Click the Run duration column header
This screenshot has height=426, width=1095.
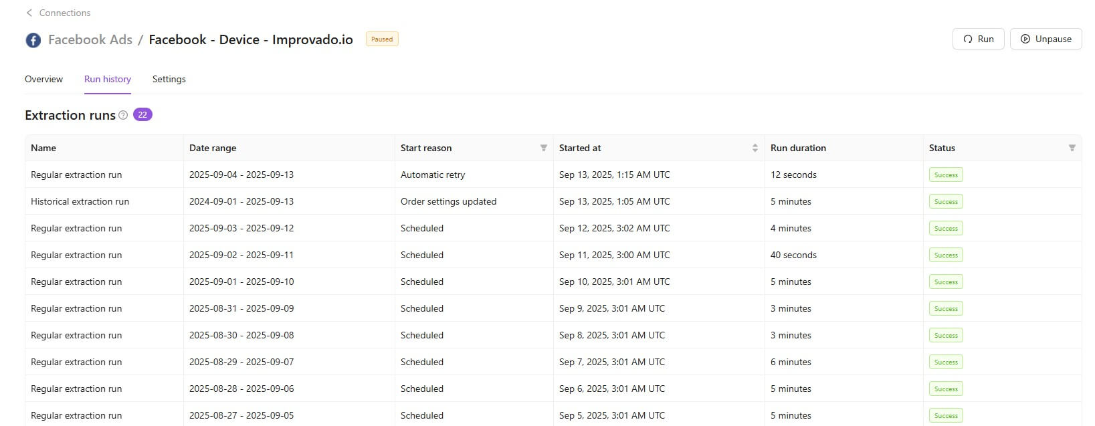coord(798,148)
